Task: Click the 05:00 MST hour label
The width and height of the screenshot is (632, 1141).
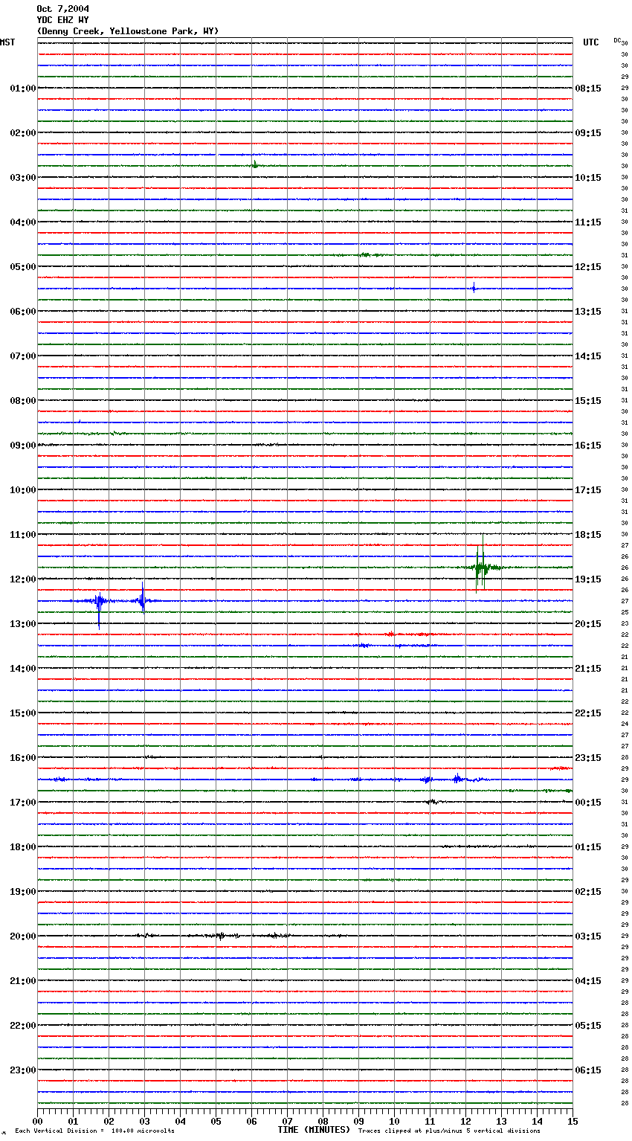Action: (23, 267)
